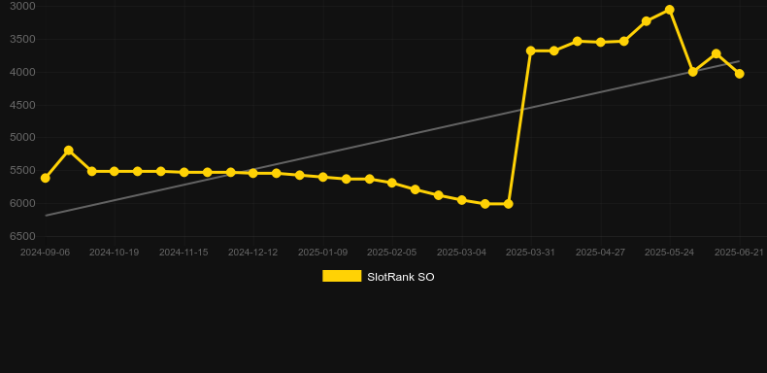767x373 pixels.
Task: Click the 4500 y-axis label
Action: tap(22, 105)
